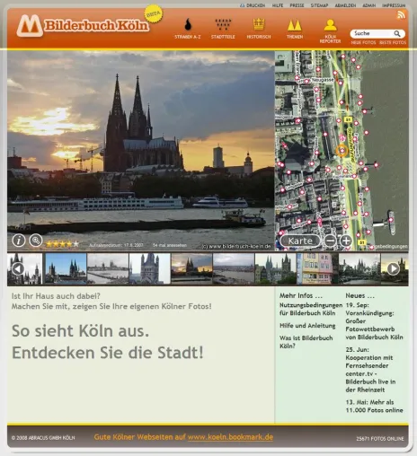Click the search magnifier icon
417x456 pixels.
pos(397,33)
